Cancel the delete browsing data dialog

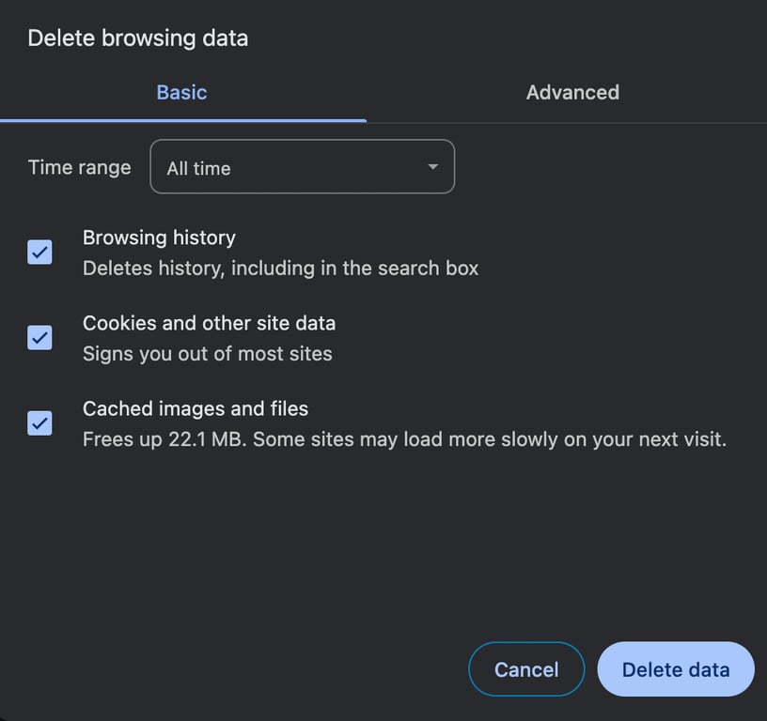(526, 669)
